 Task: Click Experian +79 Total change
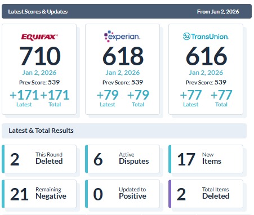pos(138,98)
